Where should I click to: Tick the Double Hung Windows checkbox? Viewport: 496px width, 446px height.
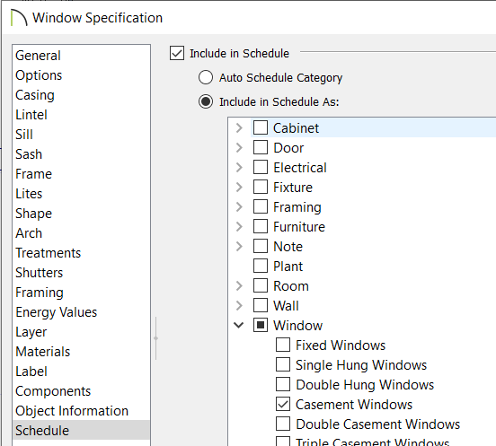click(283, 384)
